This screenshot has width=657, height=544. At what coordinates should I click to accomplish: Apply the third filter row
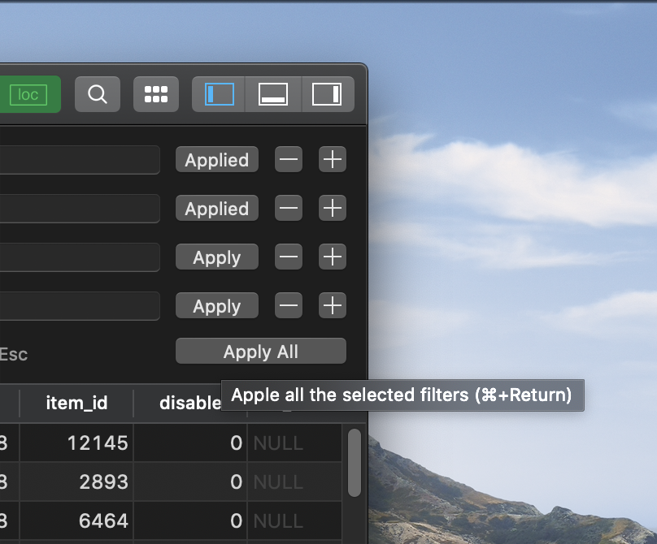(x=216, y=257)
